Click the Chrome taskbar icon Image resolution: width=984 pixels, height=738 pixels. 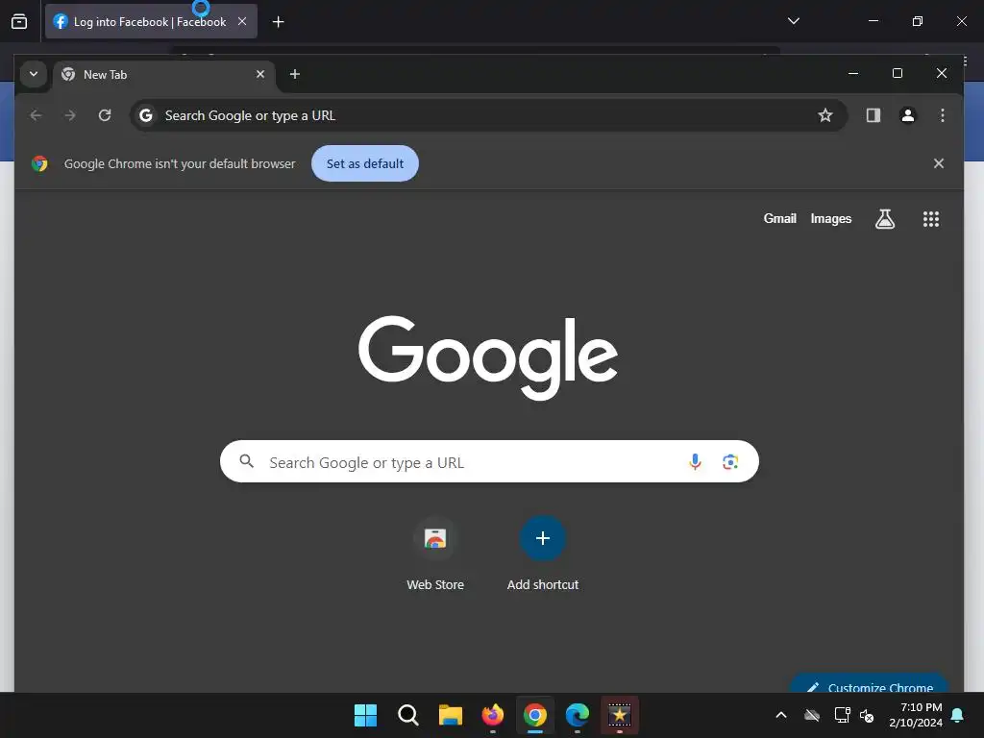[x=534, y=715]
